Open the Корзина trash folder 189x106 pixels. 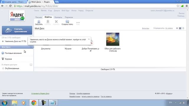tap(8, 59)
